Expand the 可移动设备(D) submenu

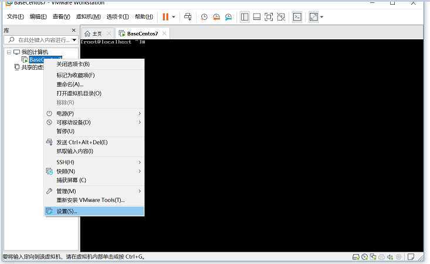pos(94,122)
